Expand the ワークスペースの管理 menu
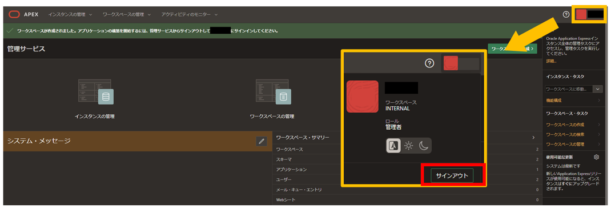Image resolution: width=611 pixels, height=208 pixels. pos(126,14)
